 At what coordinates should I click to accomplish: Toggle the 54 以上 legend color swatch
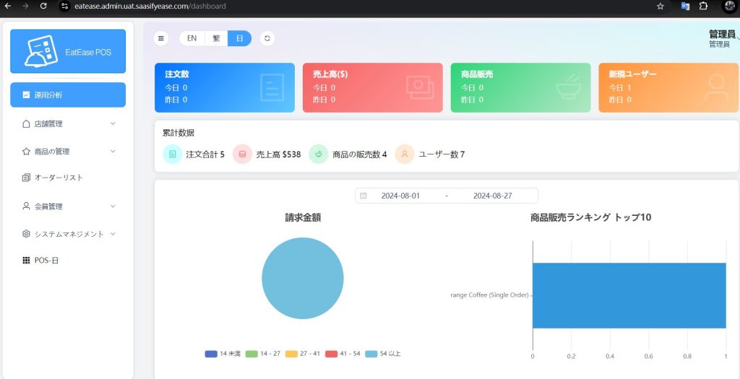click(371, 354)
